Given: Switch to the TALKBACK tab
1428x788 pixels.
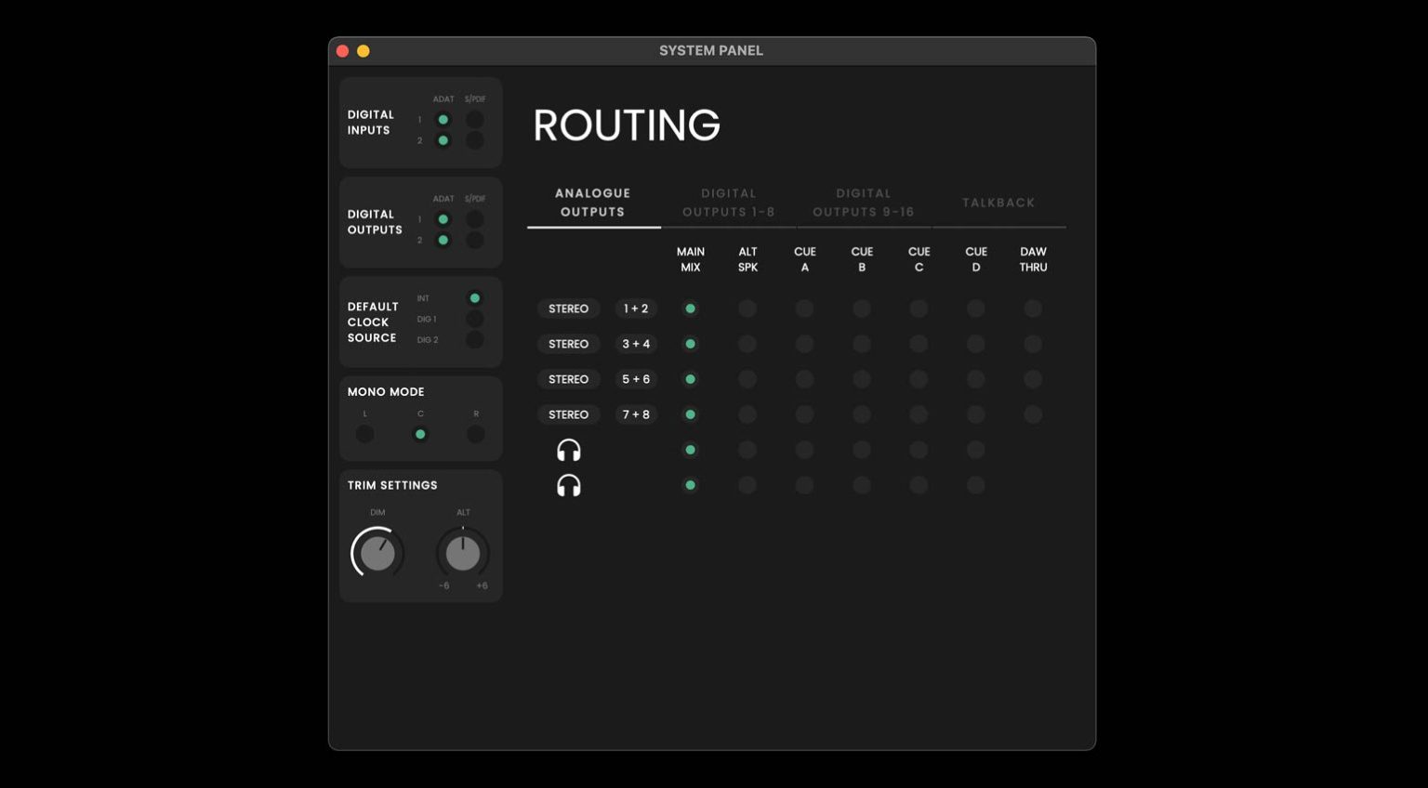Looking at the screenshot, I should pyautogui.click(x=999, y=202).
